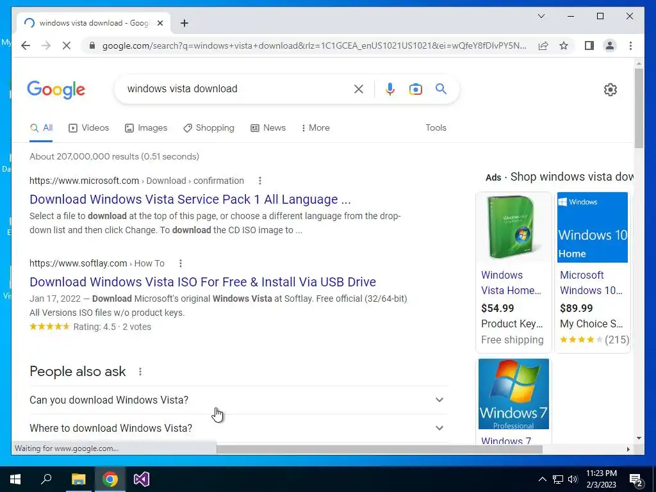Switch to the Videos tab
The width and height of the screenshot is (656, 492).
(88, 128)
